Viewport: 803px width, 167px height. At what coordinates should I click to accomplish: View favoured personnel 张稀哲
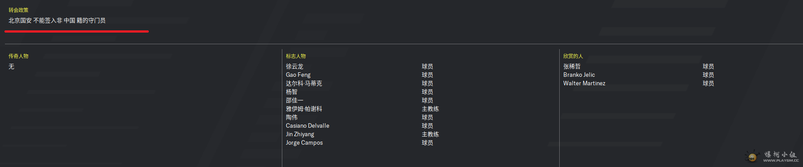click(572, 67)
